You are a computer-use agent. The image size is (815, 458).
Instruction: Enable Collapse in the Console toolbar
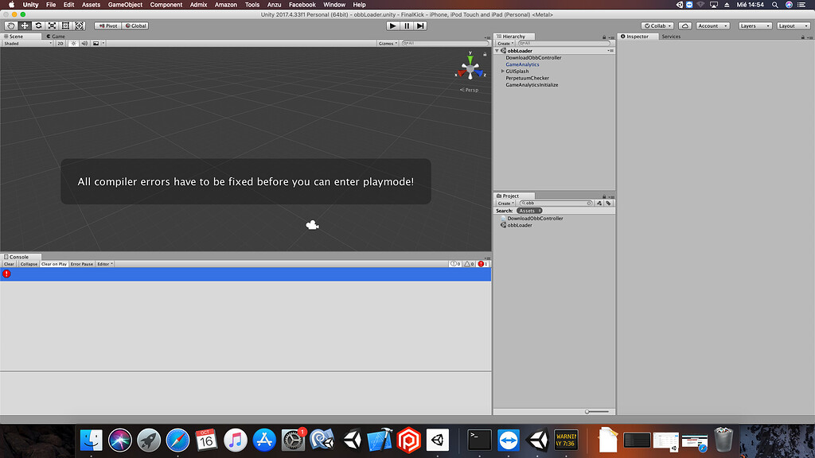tap(29, 263)
